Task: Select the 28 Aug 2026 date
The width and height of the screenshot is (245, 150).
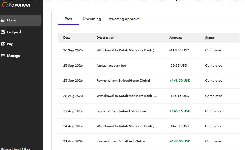Action: click(x=73, y=96)
